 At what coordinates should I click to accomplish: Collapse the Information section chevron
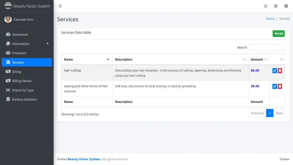[x=48, y=44]
